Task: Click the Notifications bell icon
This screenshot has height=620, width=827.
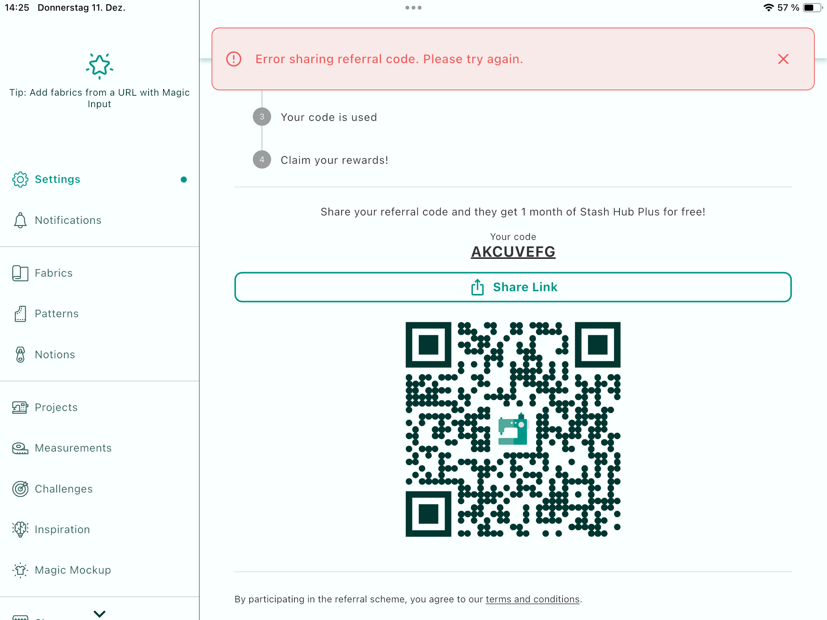Action: pyautogui.click(x=20, y=220)
